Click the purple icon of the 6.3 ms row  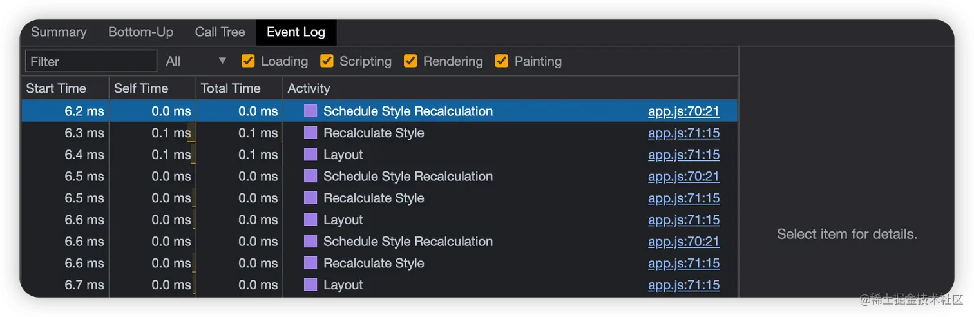pyautogui.click(x=310, y=133)
